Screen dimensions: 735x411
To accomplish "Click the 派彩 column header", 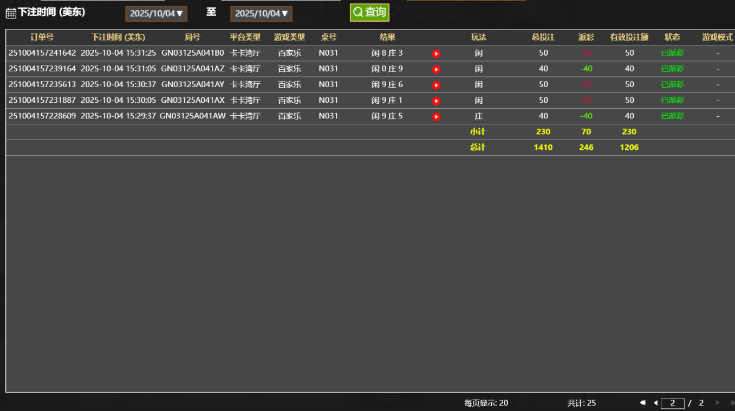I will (586, 37).
